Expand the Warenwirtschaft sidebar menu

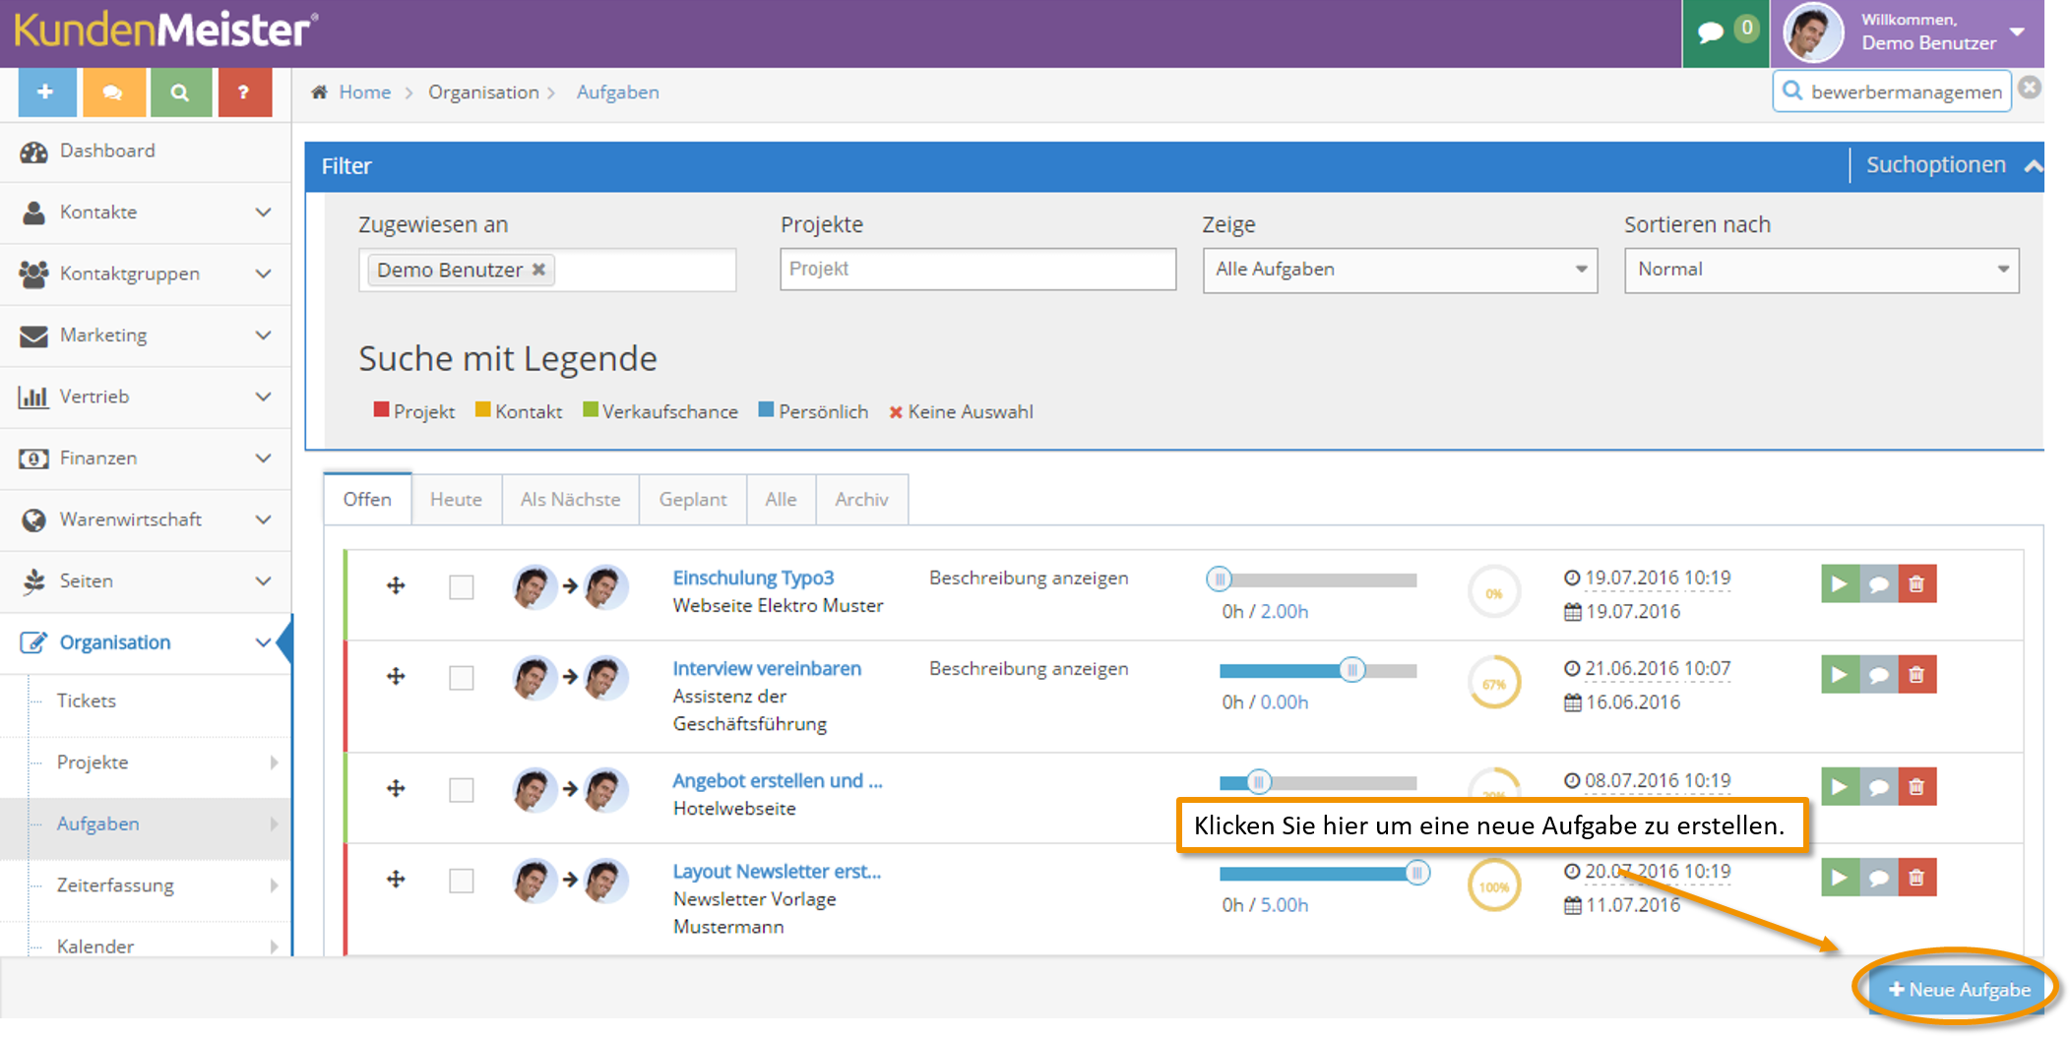pos(146,519)
